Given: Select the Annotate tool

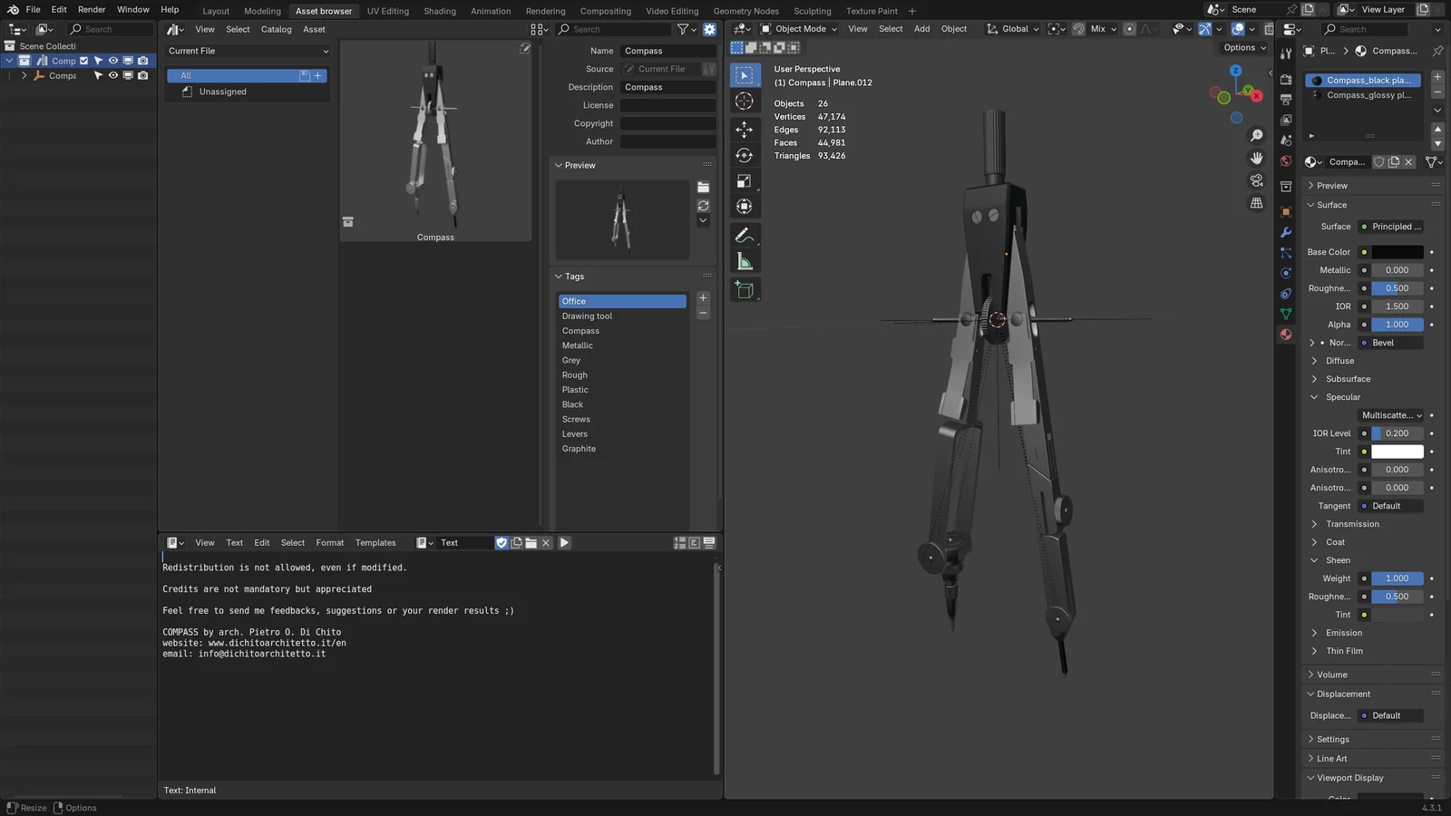Looking at the screenshot, I should click(x=745, y=235).
